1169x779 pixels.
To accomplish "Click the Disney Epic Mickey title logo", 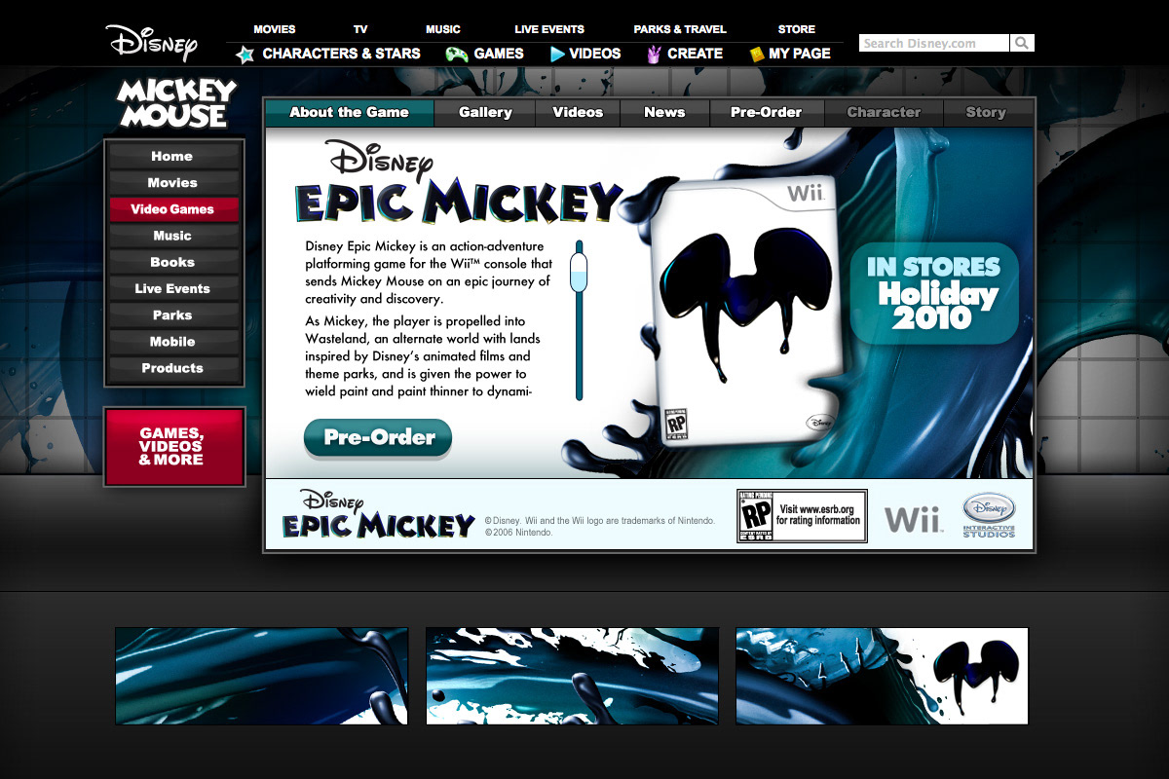I will point(458,183).
